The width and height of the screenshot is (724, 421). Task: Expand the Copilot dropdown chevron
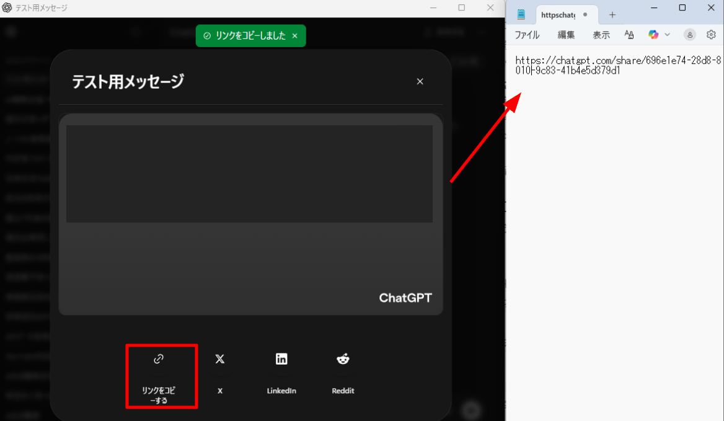click(x=668, y=35)
